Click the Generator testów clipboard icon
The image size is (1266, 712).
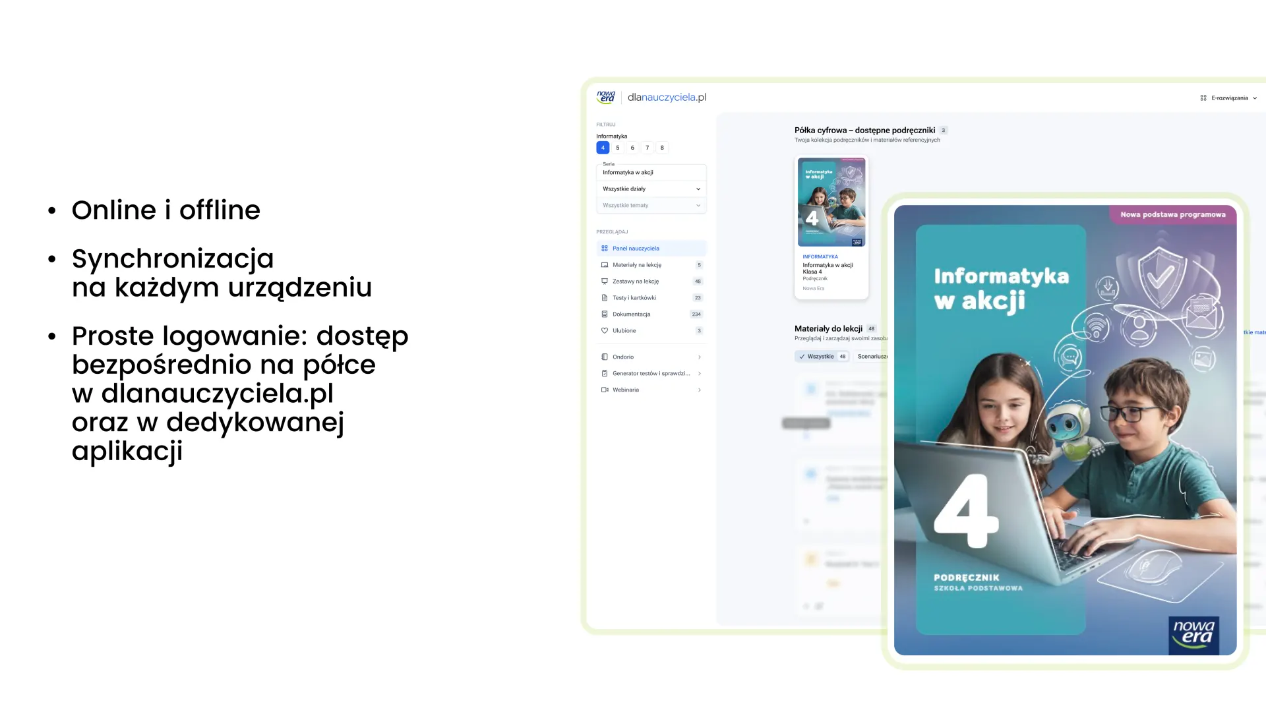pos(604,374)
